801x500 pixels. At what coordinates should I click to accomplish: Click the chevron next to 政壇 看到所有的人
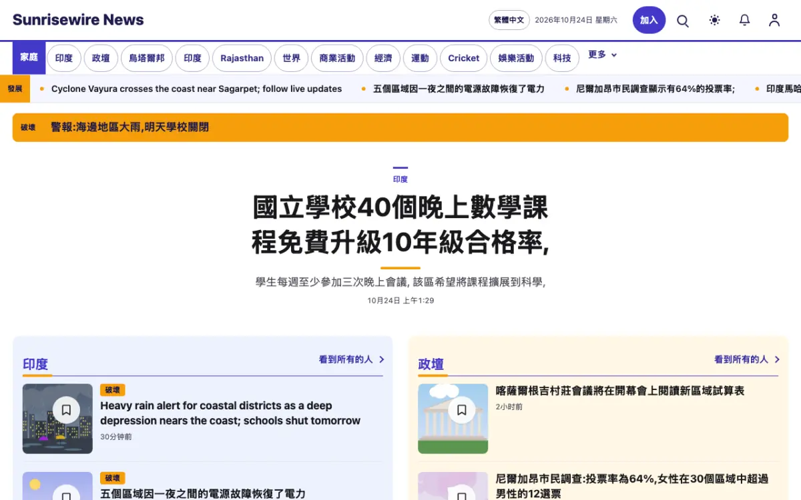(777, 359)
